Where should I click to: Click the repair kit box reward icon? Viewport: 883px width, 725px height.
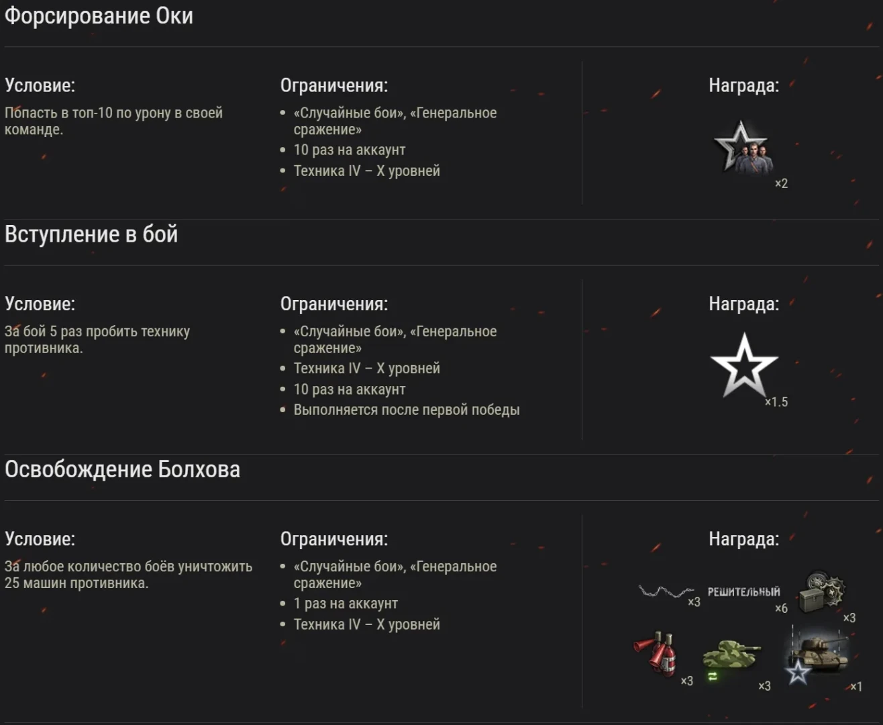click(821, 591)
